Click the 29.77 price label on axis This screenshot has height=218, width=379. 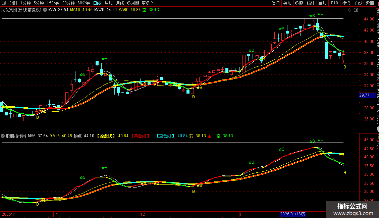368,95
